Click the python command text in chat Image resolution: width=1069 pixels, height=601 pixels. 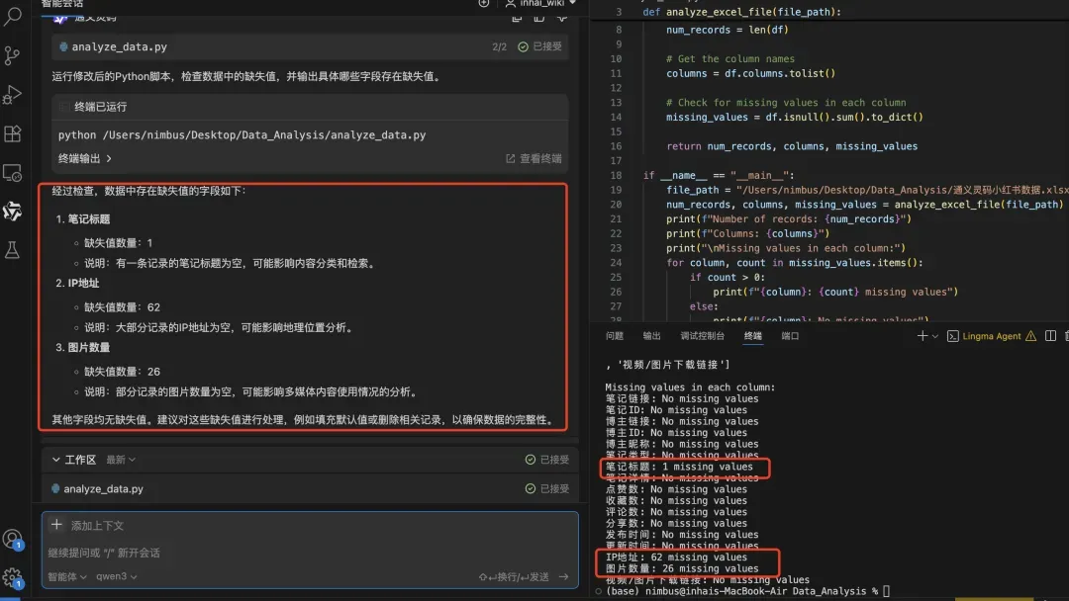243,134
